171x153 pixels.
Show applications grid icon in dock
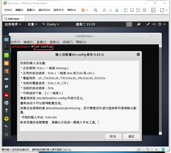pos(6,134)
